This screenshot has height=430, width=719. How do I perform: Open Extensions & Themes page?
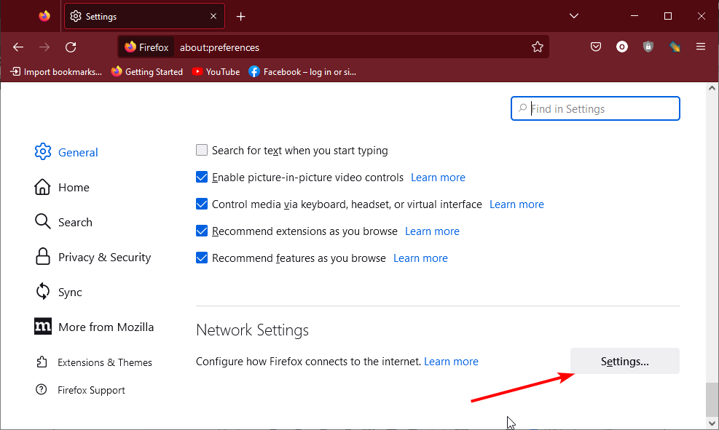(105, 362)
